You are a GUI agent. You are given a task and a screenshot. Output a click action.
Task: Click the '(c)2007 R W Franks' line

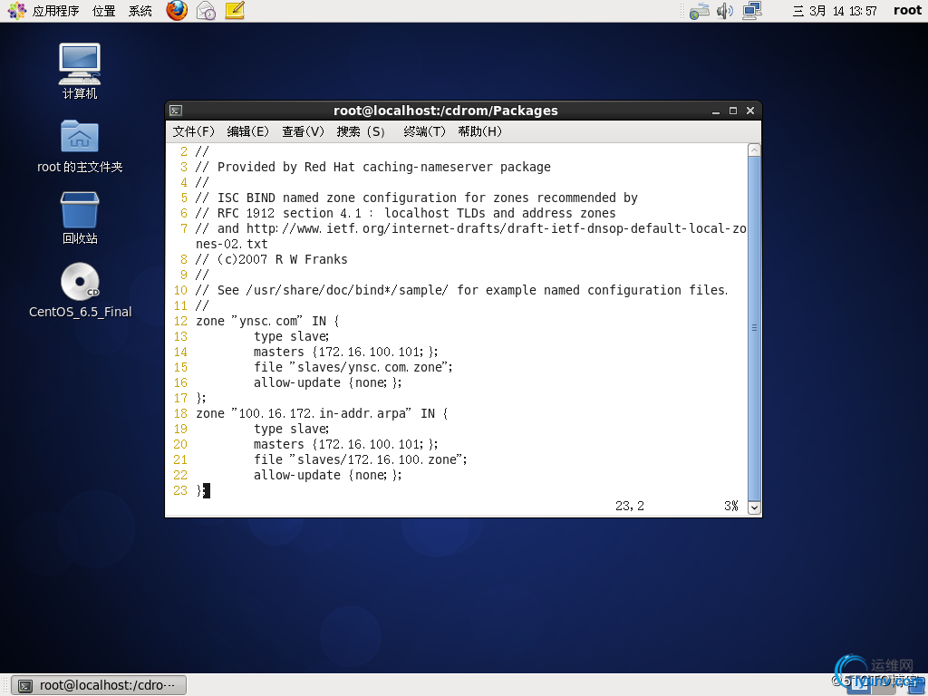click(x=272, y=259)
